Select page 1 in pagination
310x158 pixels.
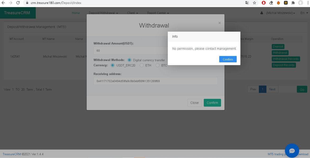(263, 89)
